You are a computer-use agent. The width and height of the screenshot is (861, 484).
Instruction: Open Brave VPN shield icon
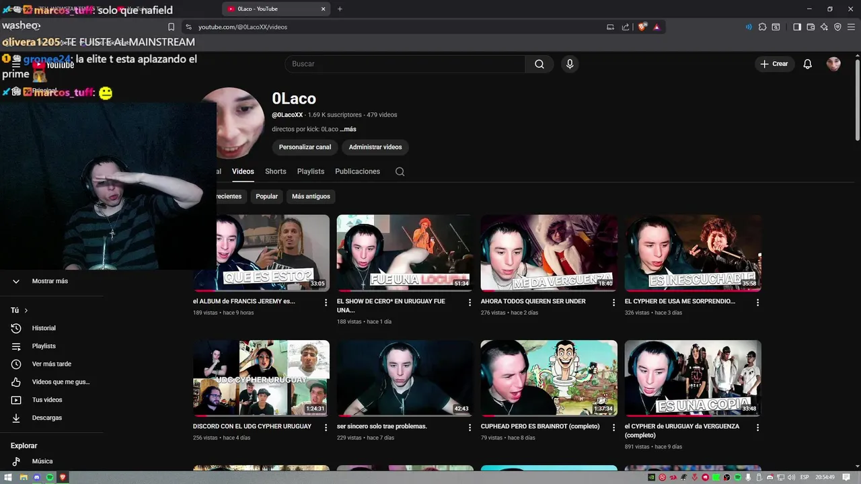[x=837, y=27]
